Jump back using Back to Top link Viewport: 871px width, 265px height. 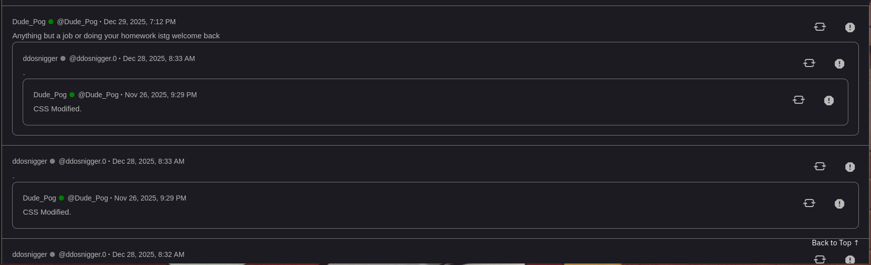[x=835, y=243]
